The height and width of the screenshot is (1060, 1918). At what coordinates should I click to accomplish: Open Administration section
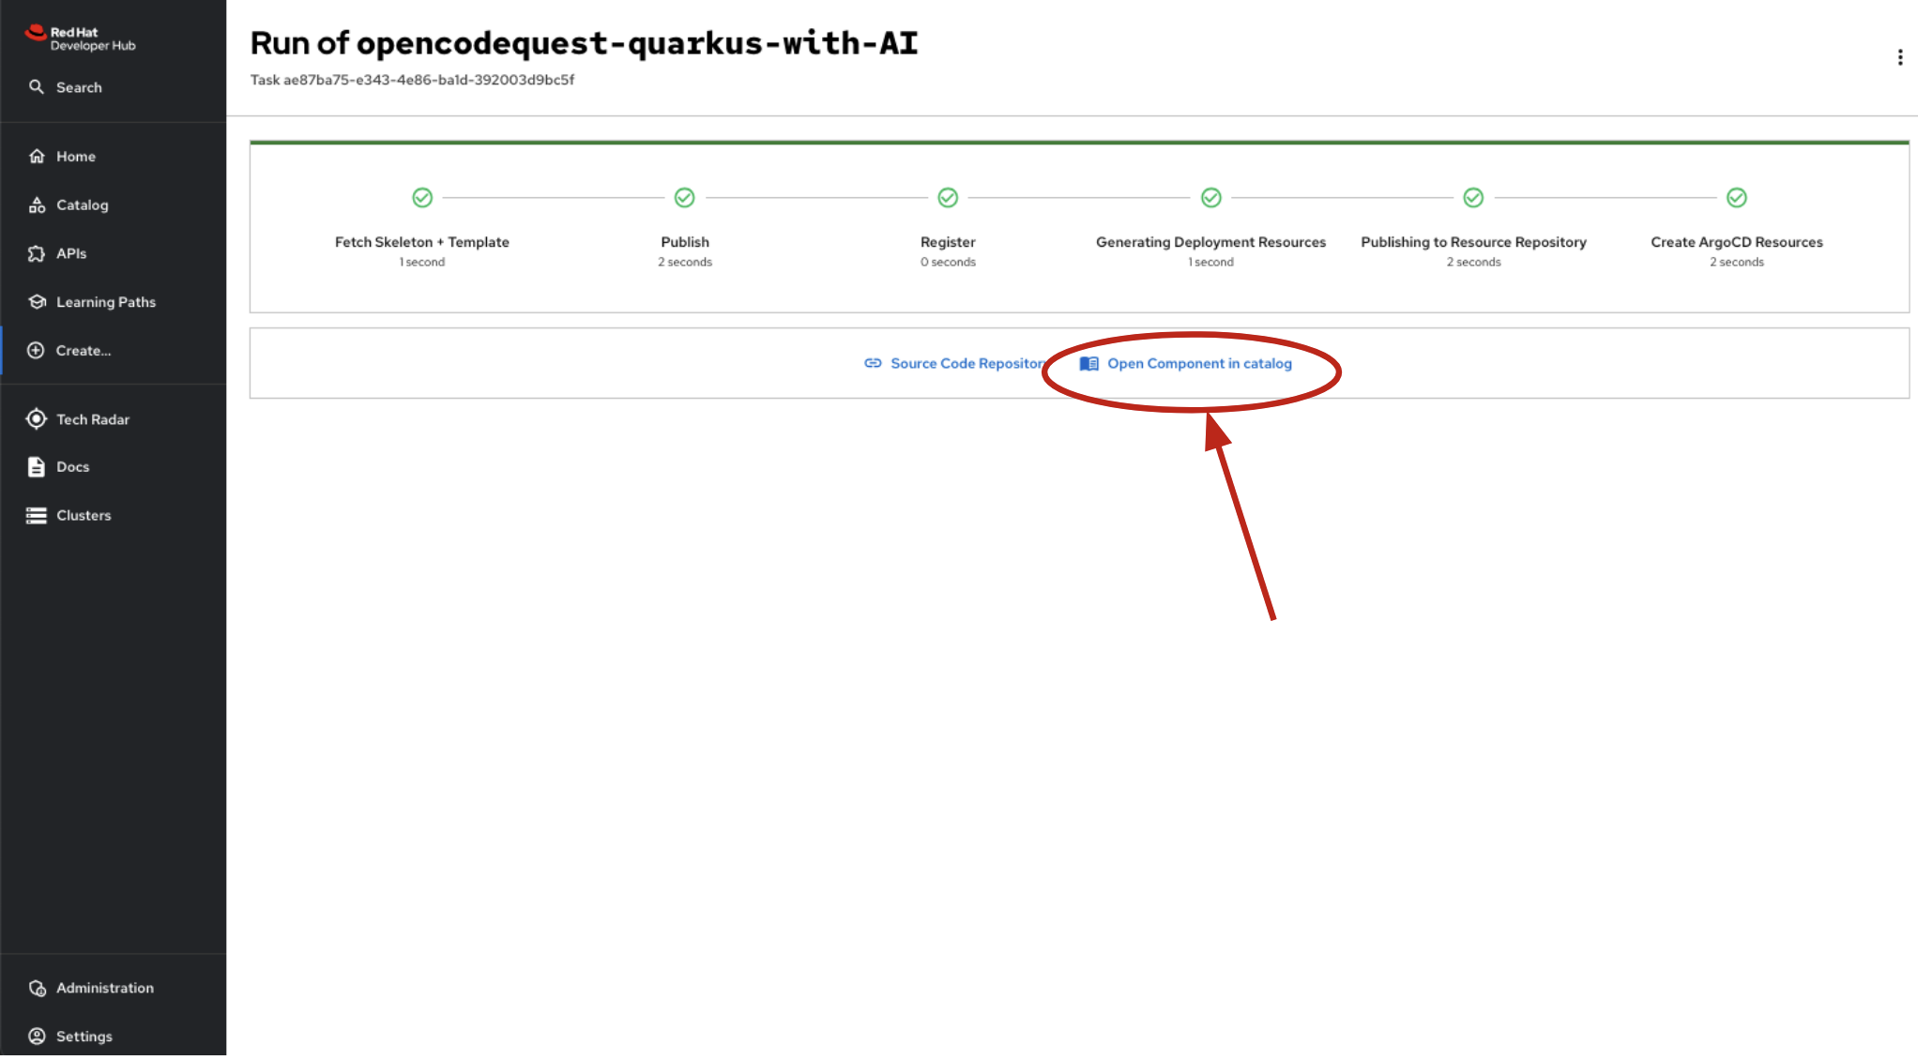(113, 989)
